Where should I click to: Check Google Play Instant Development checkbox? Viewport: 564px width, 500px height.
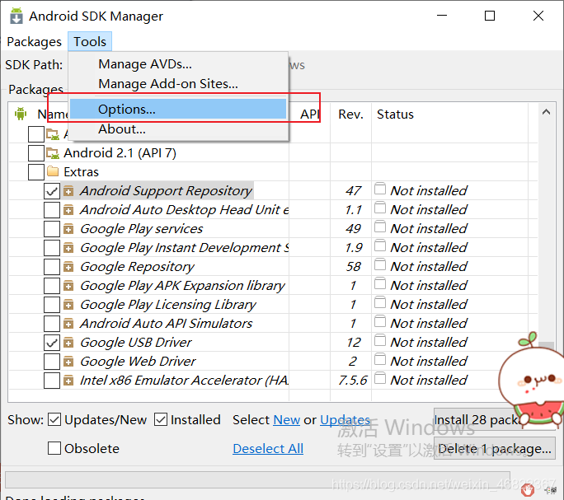pyautogui.click(x=52, y=248)
